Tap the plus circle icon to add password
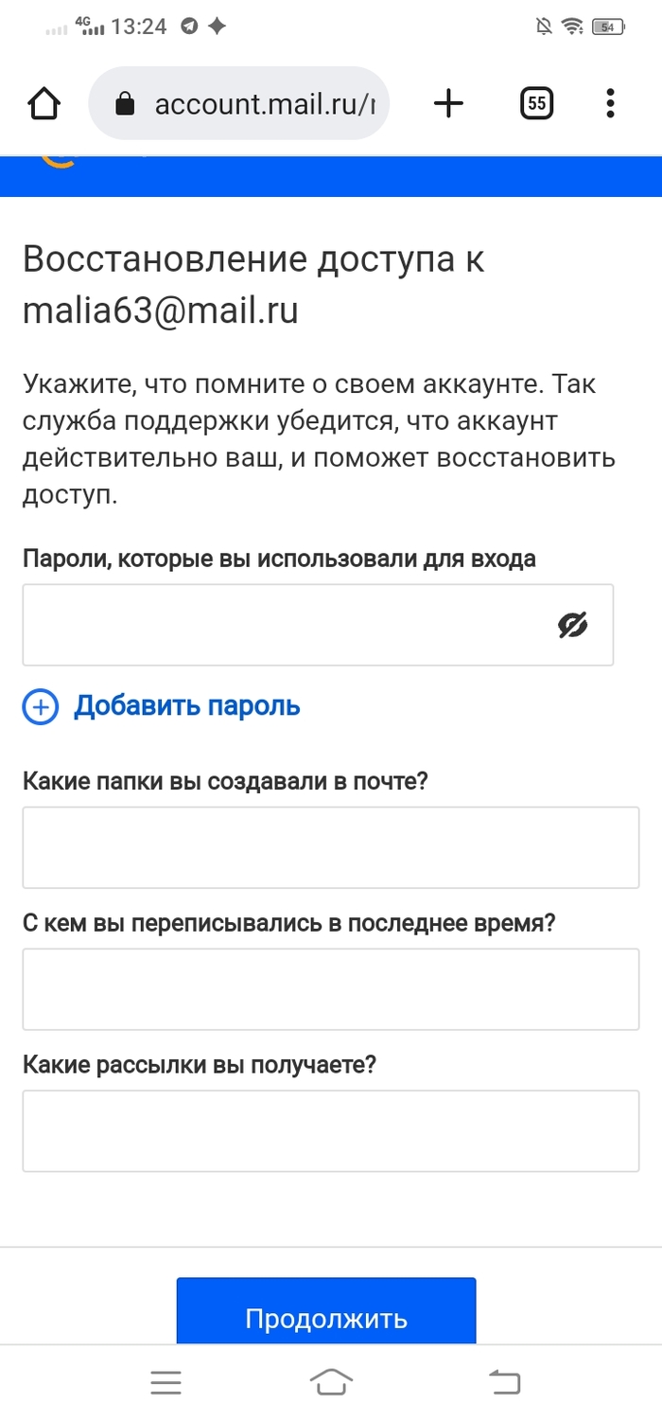 (41, 706)
